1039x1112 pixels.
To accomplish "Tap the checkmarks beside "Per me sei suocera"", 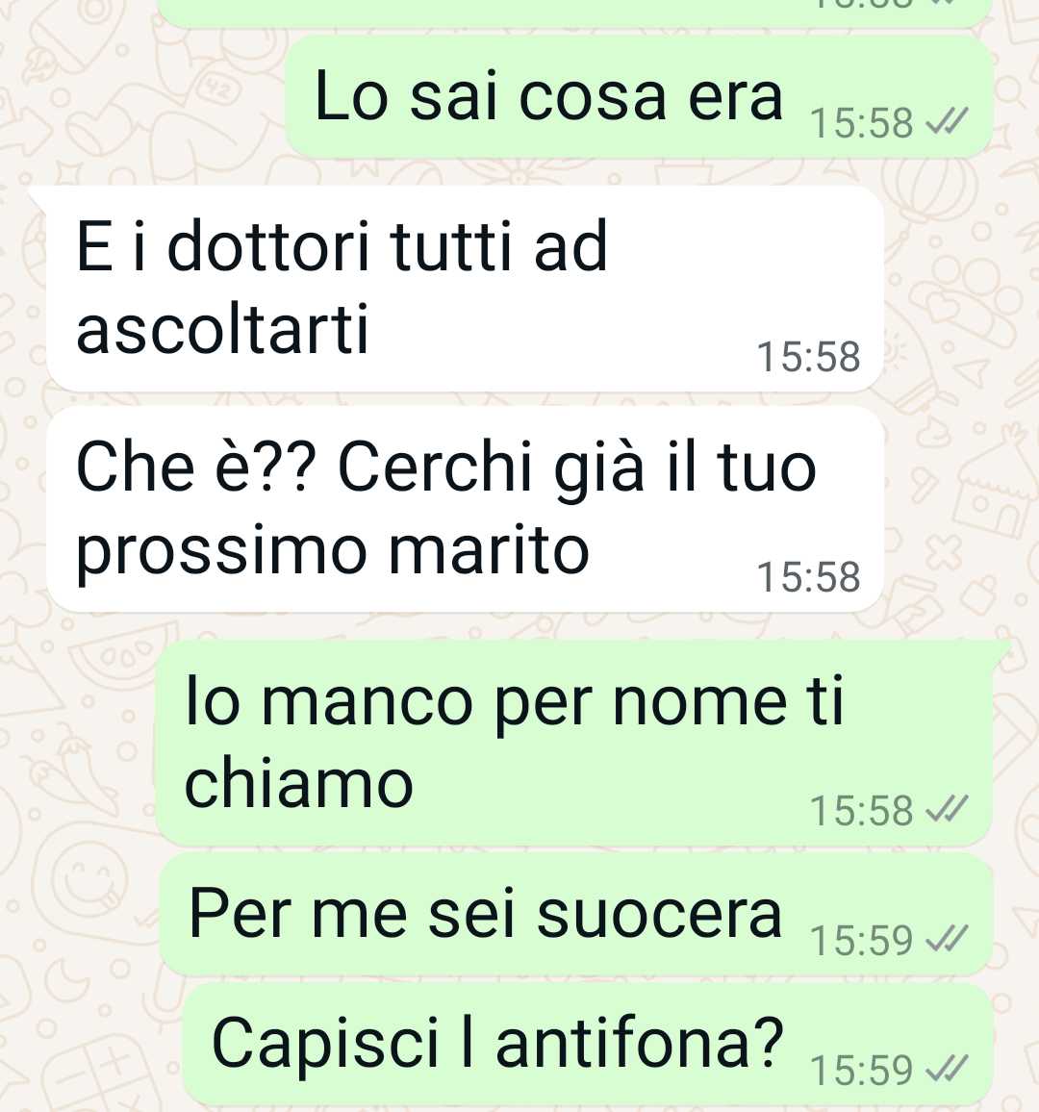I will tap(947, 939).
